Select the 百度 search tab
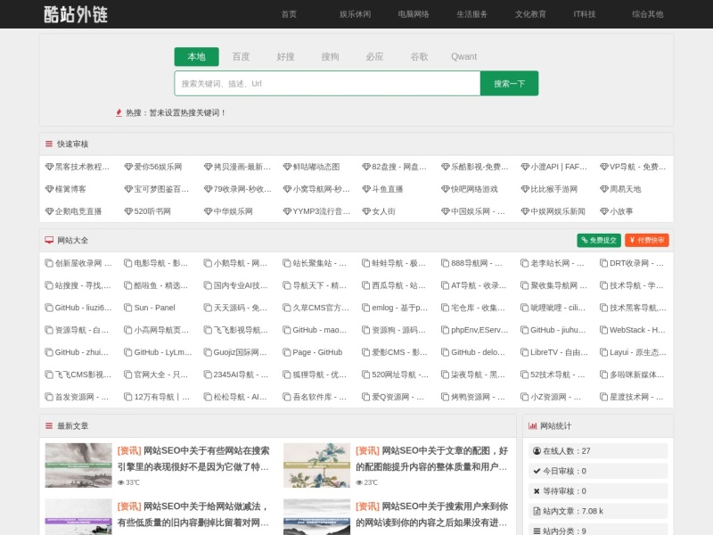The image size is (713, 535). (241, 56)
